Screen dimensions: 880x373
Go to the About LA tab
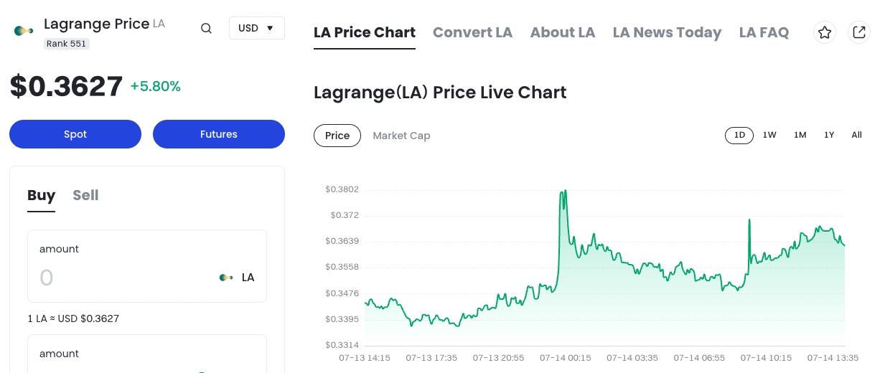[x=562, y=32]
